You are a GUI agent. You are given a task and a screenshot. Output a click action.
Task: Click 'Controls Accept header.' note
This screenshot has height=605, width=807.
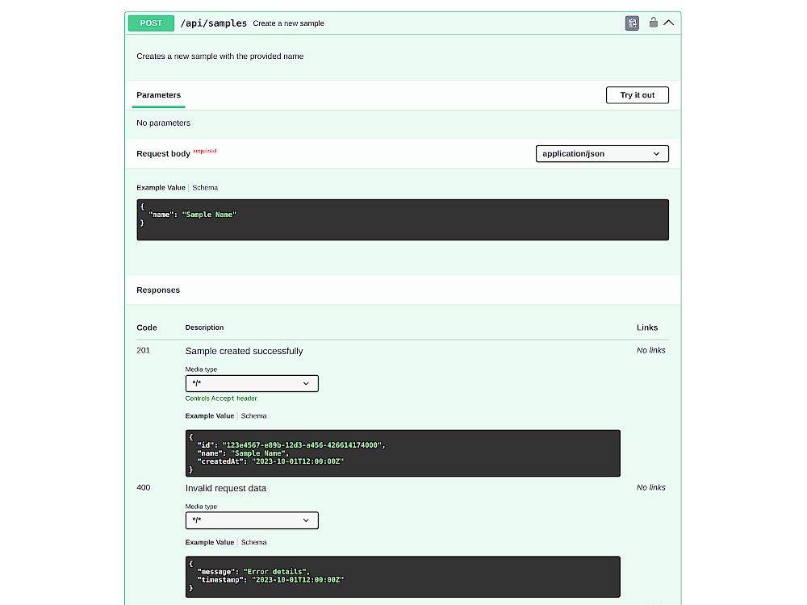point(221,398)
